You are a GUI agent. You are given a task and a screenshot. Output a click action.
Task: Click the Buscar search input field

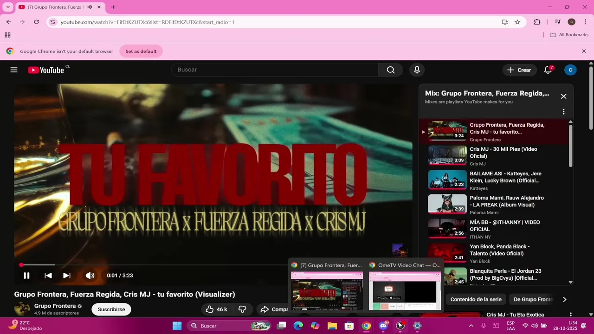(x=276, y=70)
